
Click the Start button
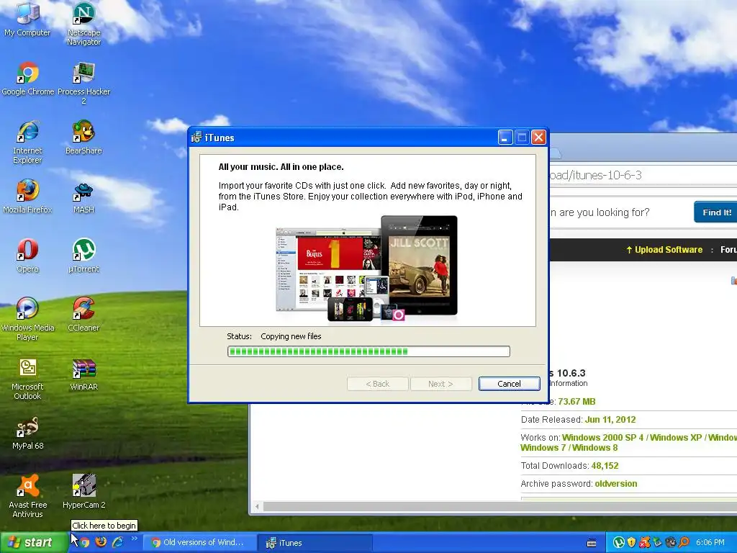(33, 542)
